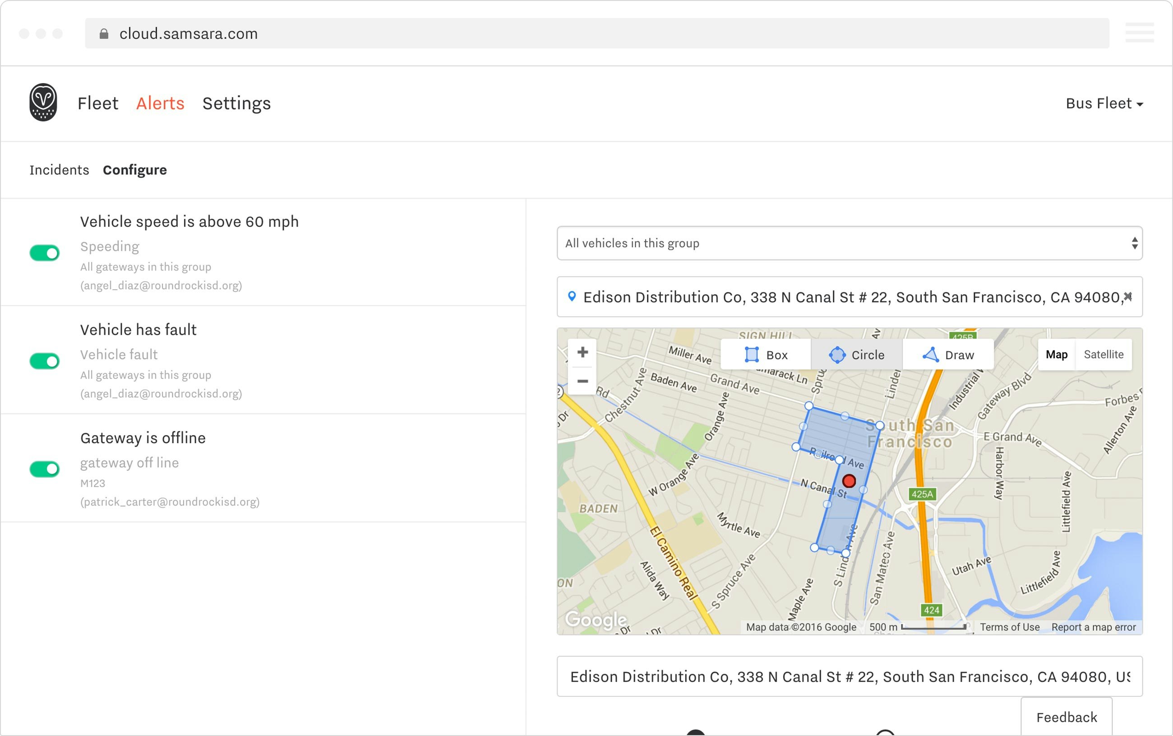The width and height of the screenshot is (1173, 736).
Task: Open All vehicles in this group dropdown
Action: [849, 243]
